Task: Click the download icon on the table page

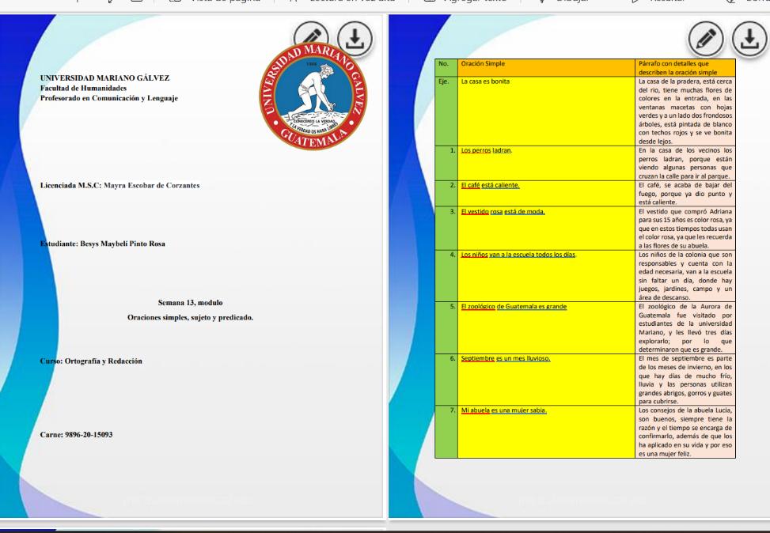Action: [x=749, y=38]
